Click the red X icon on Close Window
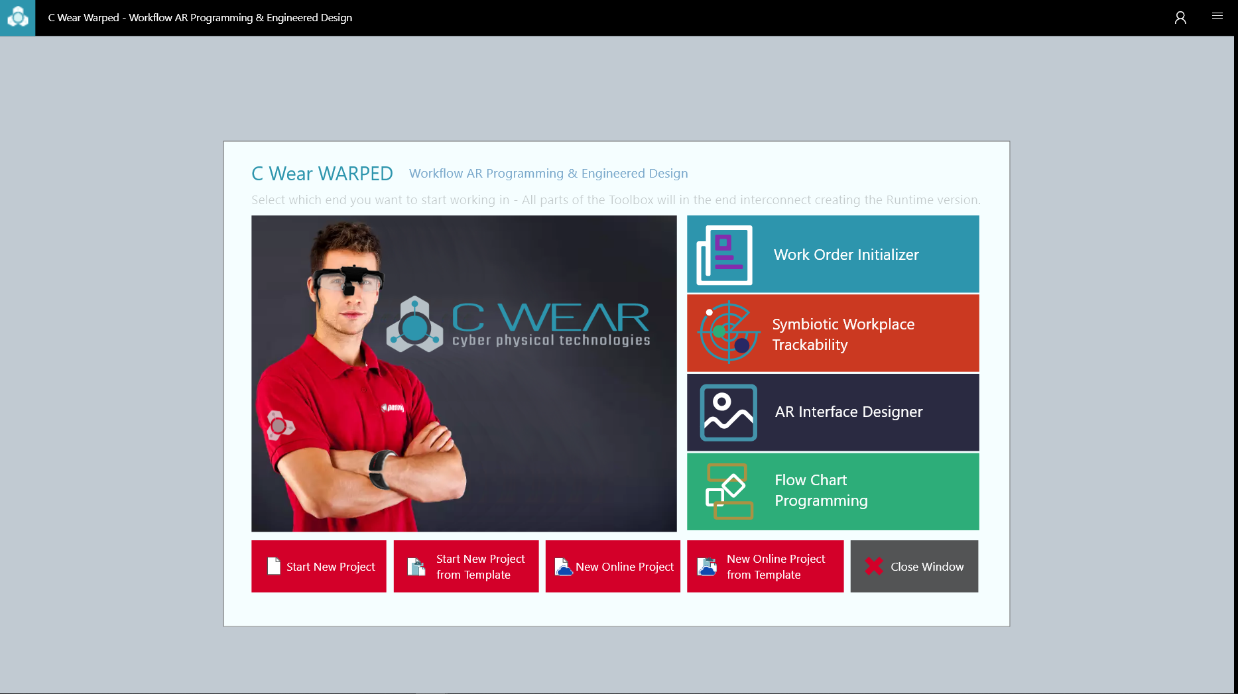Image resolution: width=1238 pixels, height=694 pixels. (874, 566)
